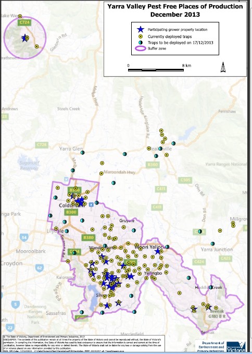
Task: Click the 'Yarra Ranges National' park label
Action: [226, 164]
